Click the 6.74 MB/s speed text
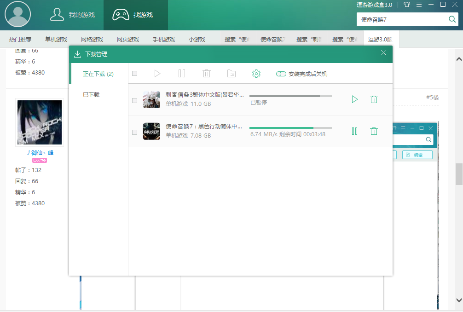The image size is (463, 312). coord(264,134)
